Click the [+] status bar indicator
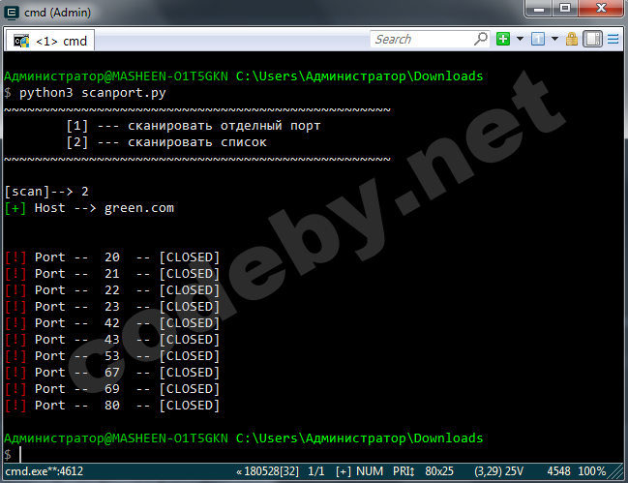Screen dimensions: 628x483 coord(344,471)
